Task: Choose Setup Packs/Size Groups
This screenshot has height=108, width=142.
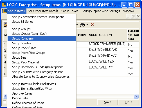Action: 42,53
